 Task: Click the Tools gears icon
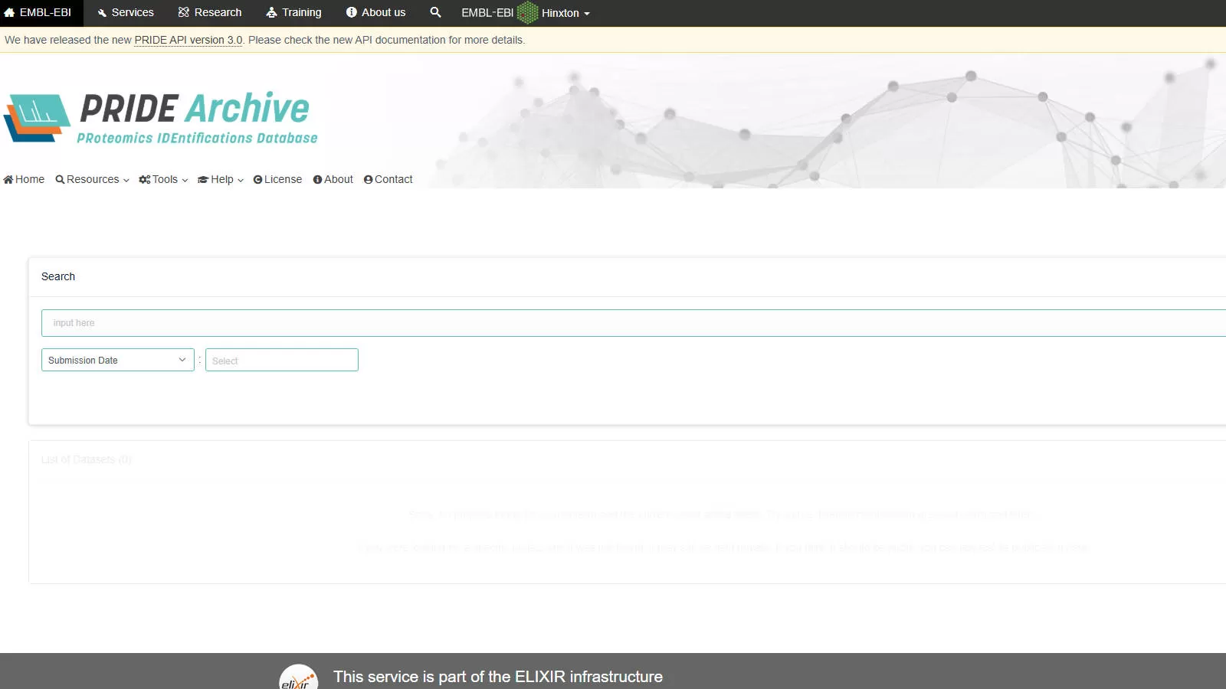pyautogui.click(x=145, y=180)
